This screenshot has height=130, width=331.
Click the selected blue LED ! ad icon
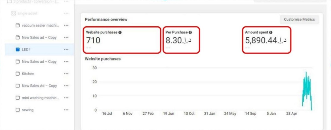coord(18,49)
